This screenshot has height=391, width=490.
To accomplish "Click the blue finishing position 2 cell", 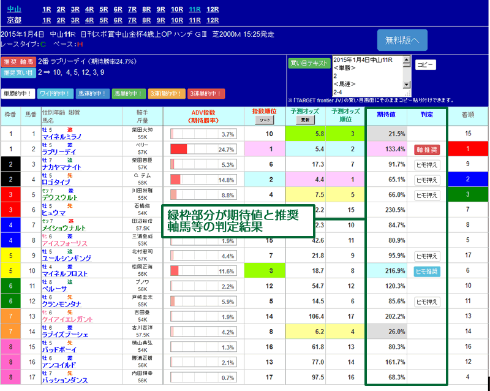I will point(468,179).
